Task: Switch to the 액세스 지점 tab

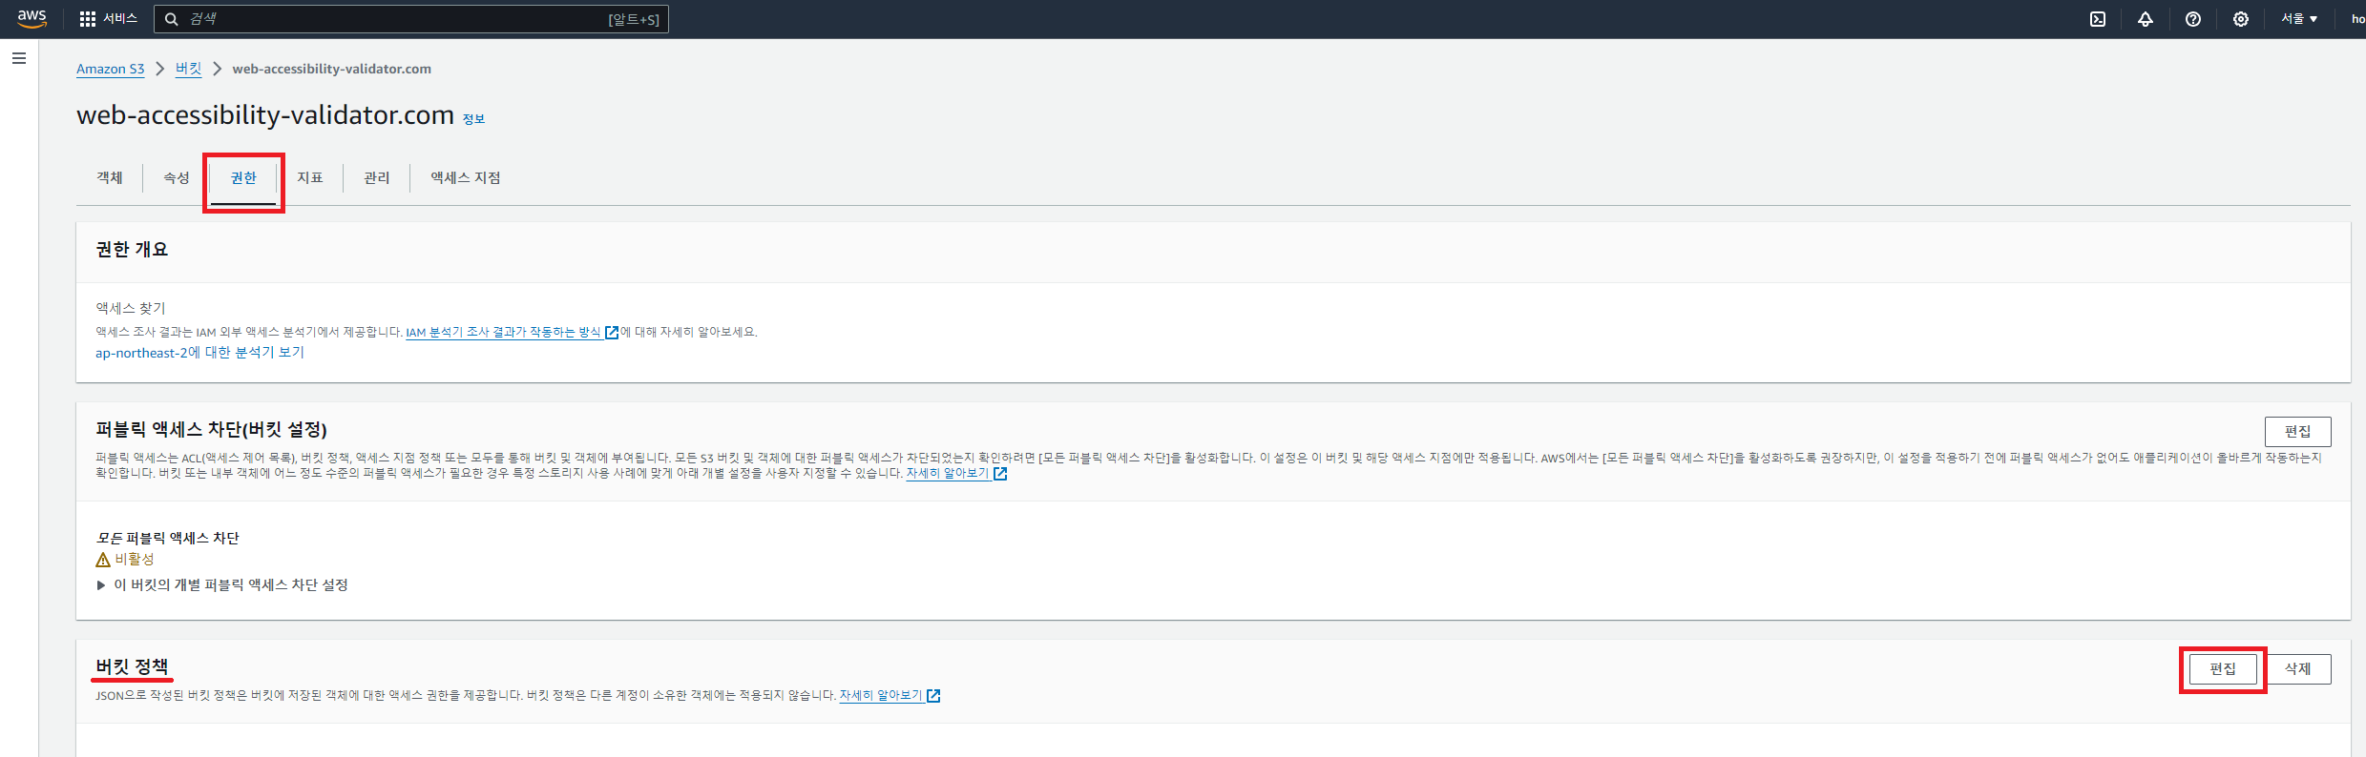Action: coord(466,177)
